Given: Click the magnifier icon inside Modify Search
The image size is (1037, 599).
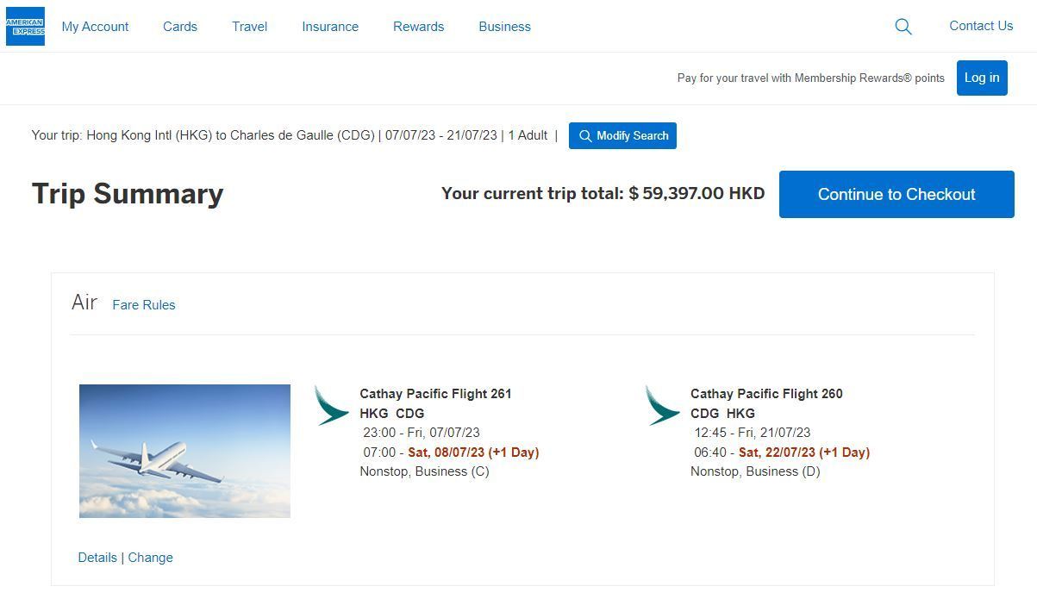Looking at the screenshot, I should click(x=586, y=135).
